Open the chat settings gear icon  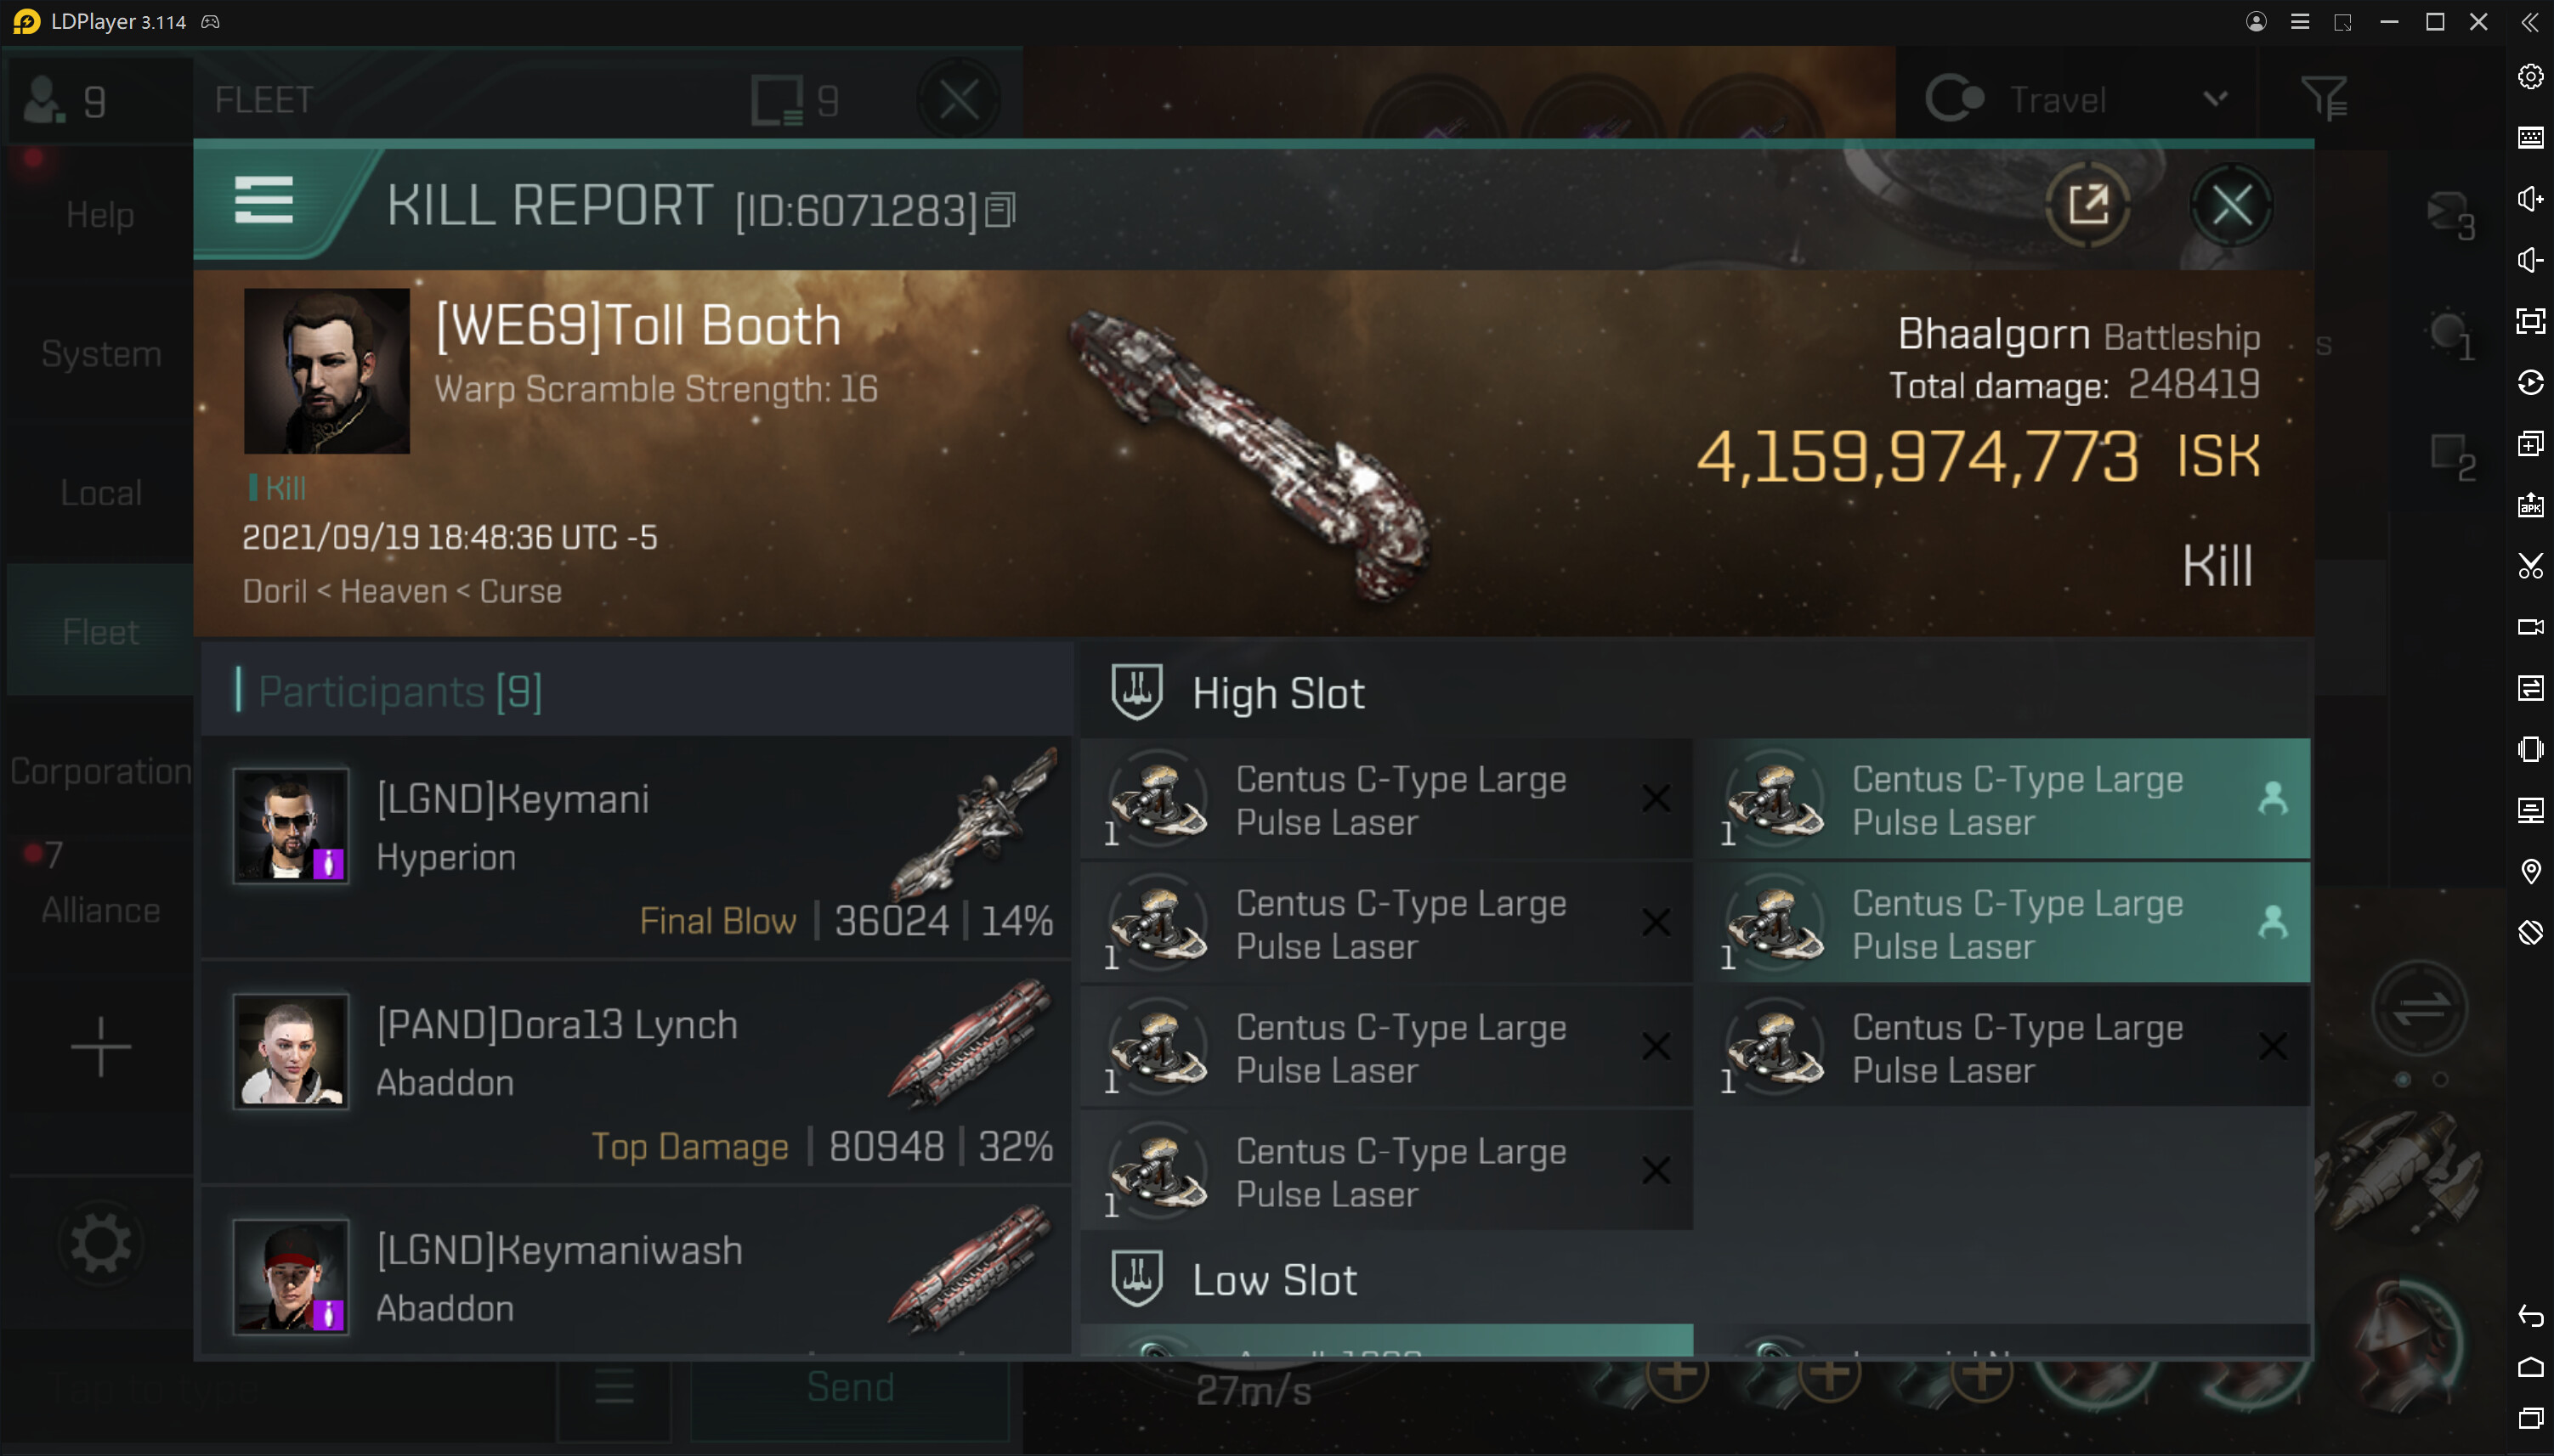(x=100, y=1244)
